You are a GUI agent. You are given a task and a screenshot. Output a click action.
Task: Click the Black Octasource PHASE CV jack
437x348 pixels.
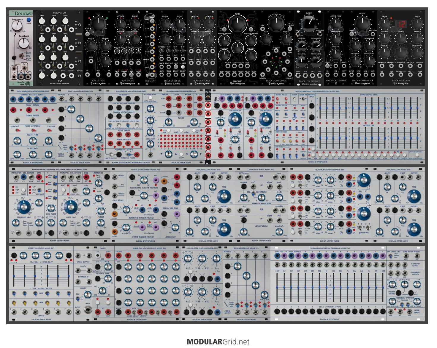click(x=290, y=75)
